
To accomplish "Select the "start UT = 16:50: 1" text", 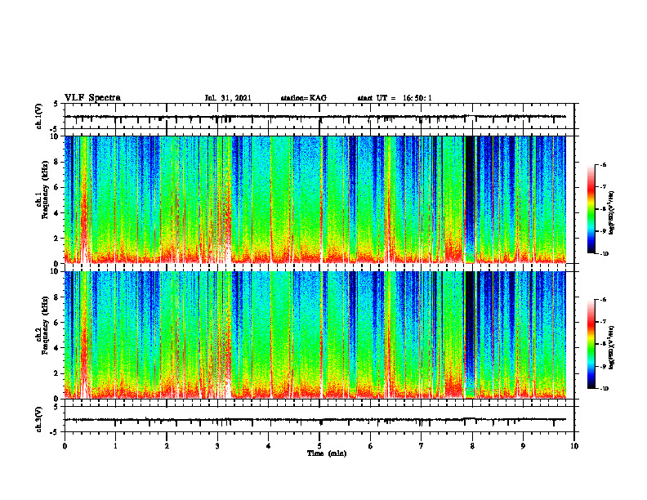I will point(395,98).
